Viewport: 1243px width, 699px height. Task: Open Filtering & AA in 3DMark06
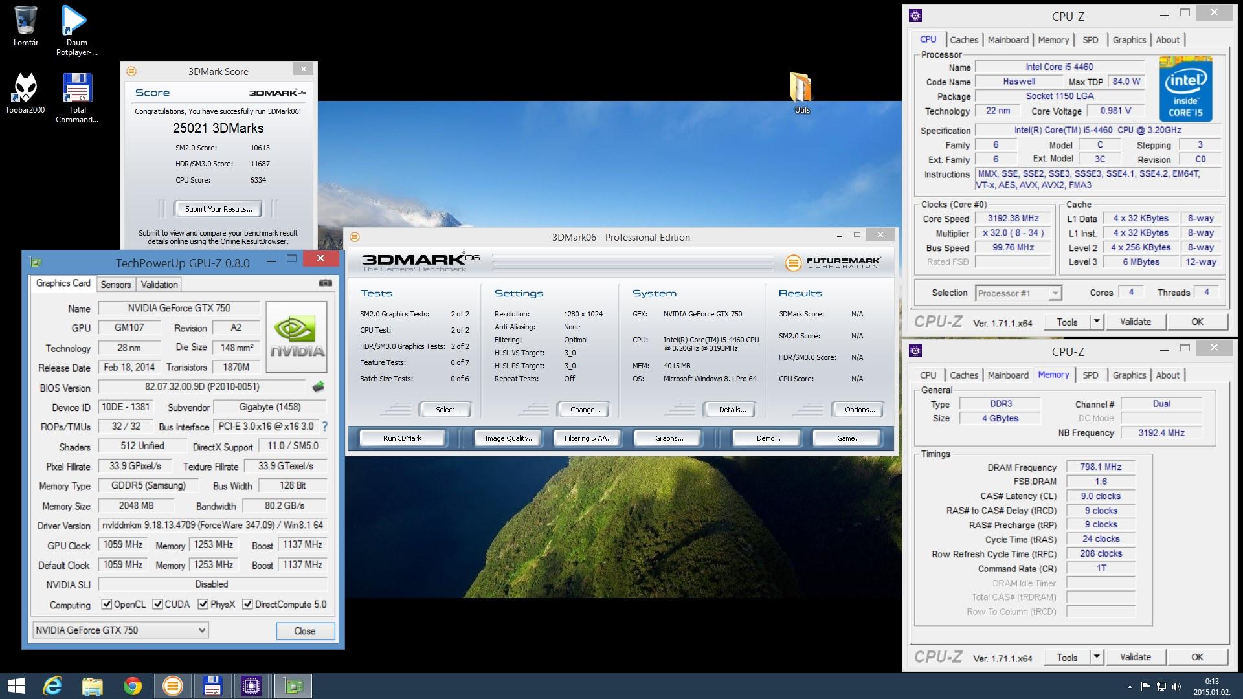pyautogui.click(x=588, y=438)
